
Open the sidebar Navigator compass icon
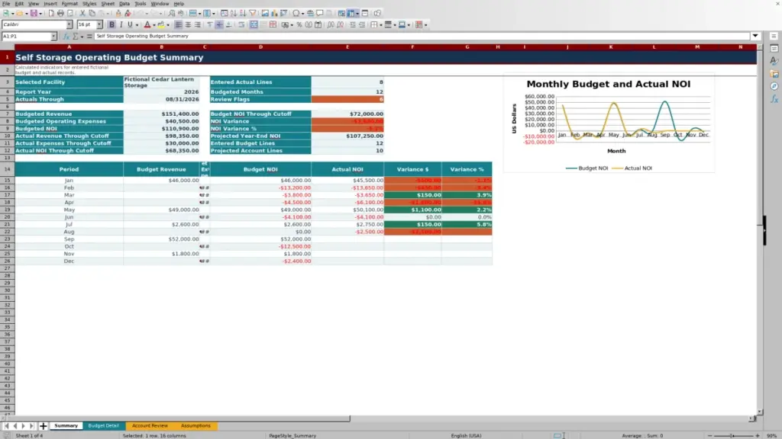pyautogui.click(x=774, y=86)
